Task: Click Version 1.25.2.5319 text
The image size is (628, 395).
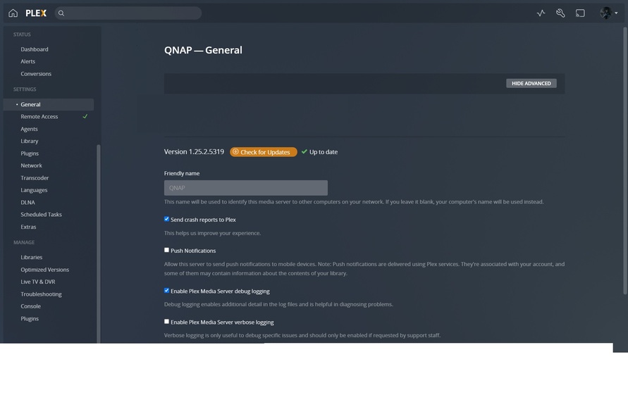Action: [x=194, y=151]
